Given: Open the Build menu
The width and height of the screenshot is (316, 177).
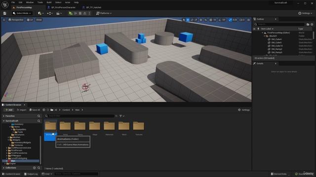Looking at the screenshot, I should pos(49,2).
